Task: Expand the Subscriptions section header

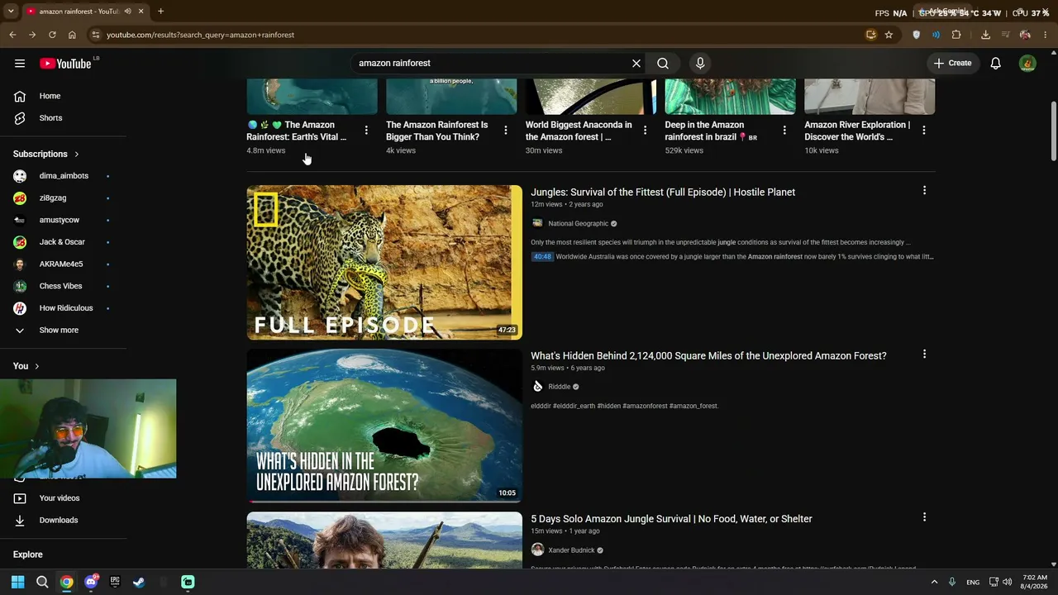Action: [x=46, y=154]
